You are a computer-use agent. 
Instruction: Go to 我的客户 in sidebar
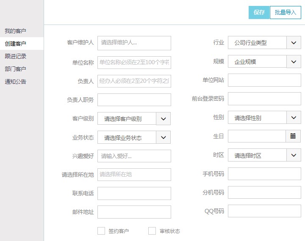pyautogui.click(x=16, y=31)
